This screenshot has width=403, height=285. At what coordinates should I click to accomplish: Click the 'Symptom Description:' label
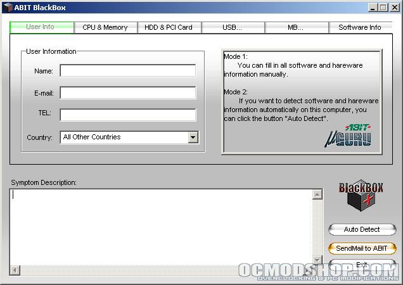pyautogui.click(x=44, y=183)
